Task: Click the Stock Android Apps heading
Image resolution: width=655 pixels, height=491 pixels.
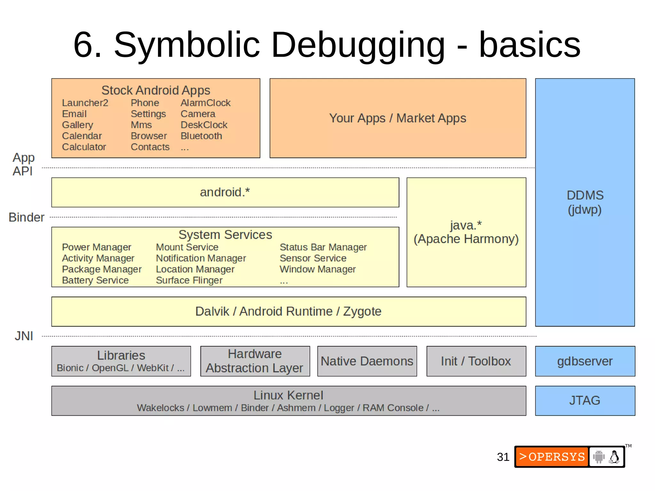Action: [x=156, y=90]
